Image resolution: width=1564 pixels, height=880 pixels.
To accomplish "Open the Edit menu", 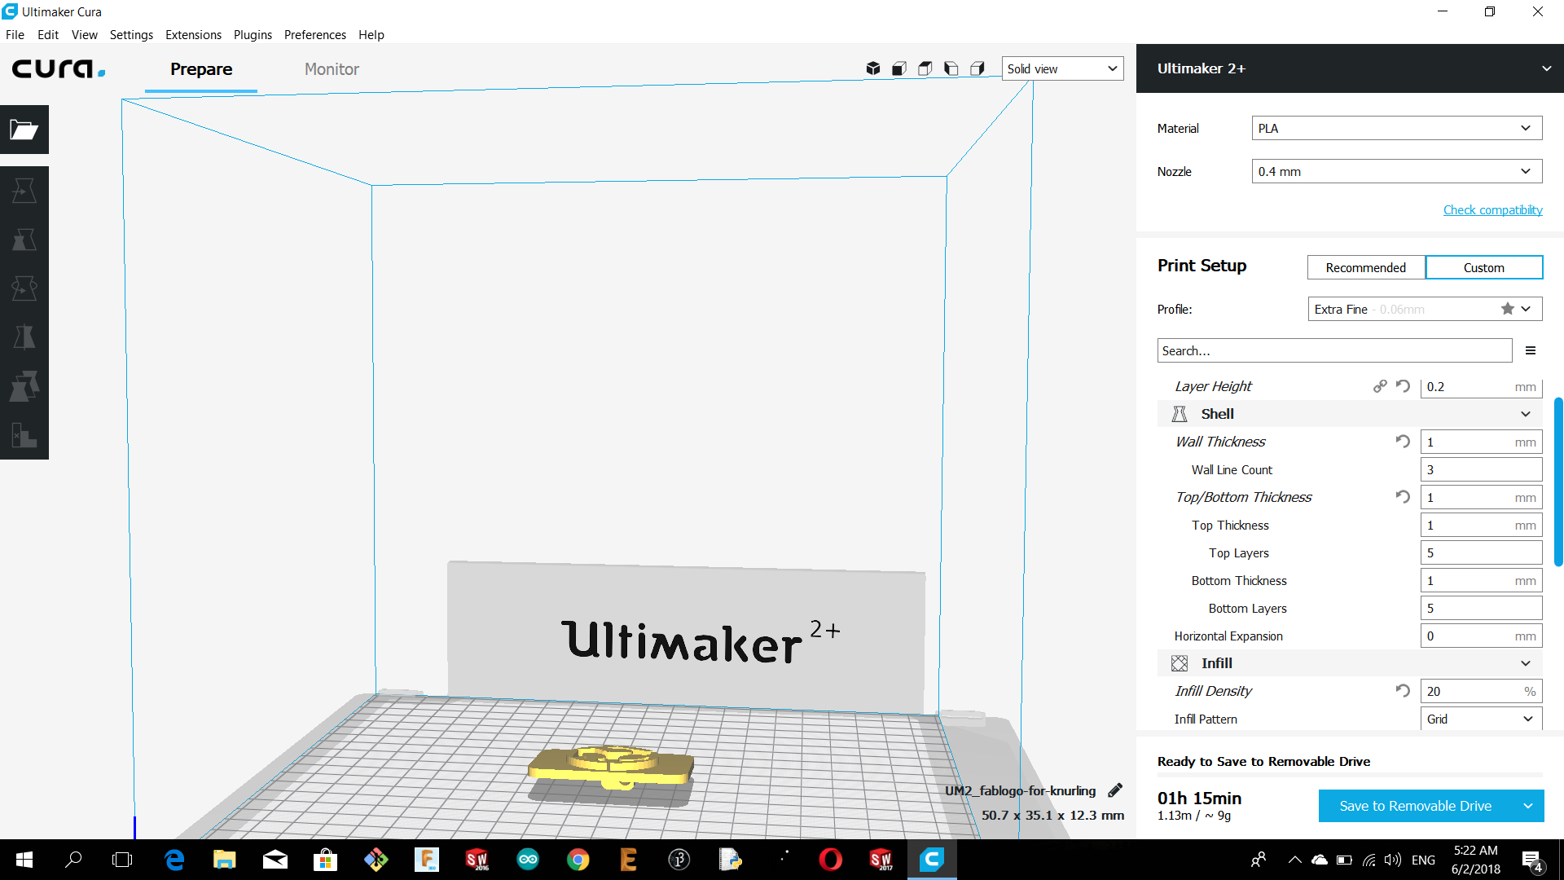I will [x=48, y=34].
